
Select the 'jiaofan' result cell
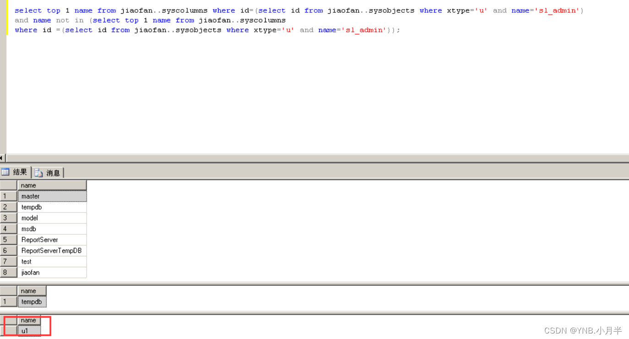point(52,273)
